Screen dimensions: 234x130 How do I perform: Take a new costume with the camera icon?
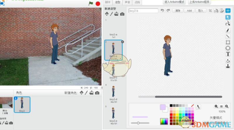point(122,14)
